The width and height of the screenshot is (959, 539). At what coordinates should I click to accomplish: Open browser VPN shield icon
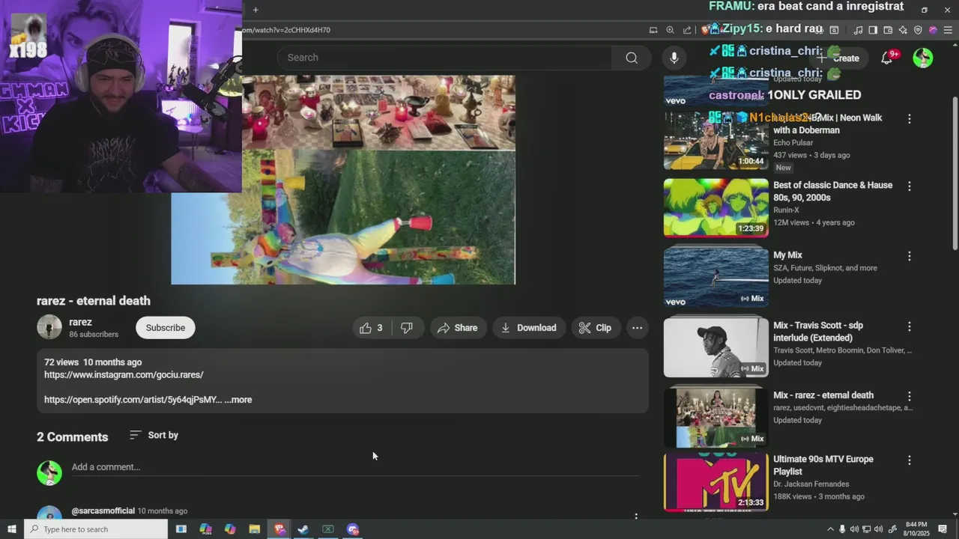[918, 30]
